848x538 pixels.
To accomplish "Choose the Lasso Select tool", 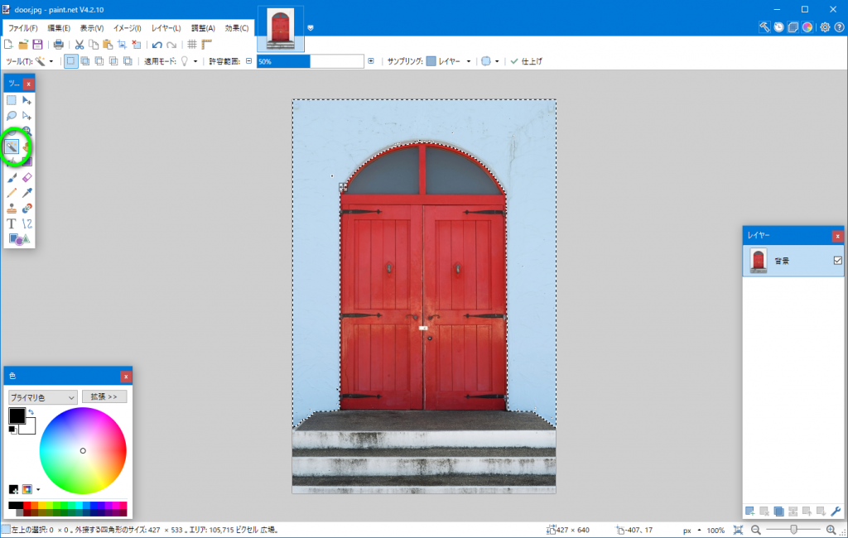I will tap(12, 116).
